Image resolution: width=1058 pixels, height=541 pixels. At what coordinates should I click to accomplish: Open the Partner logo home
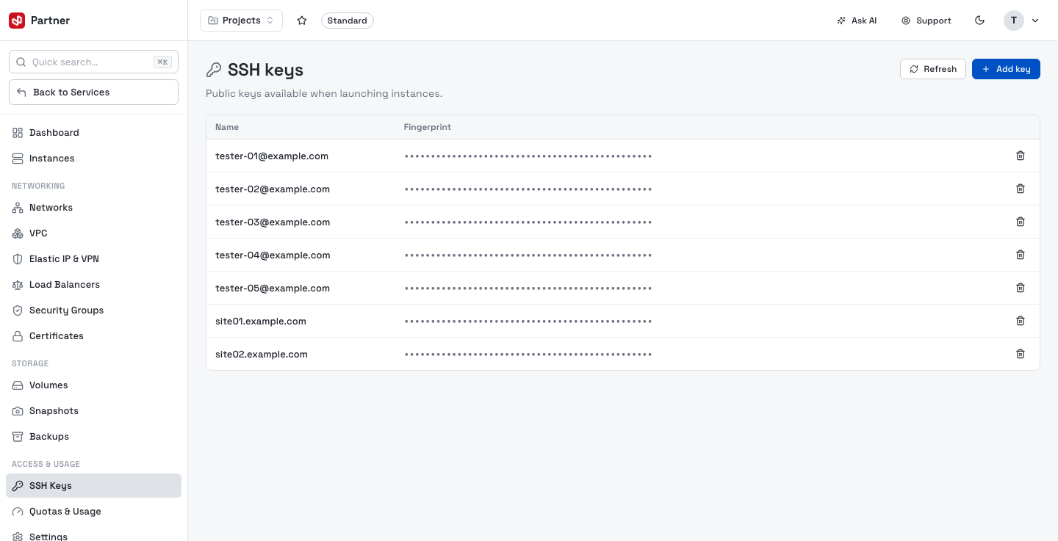click(40, 21)
